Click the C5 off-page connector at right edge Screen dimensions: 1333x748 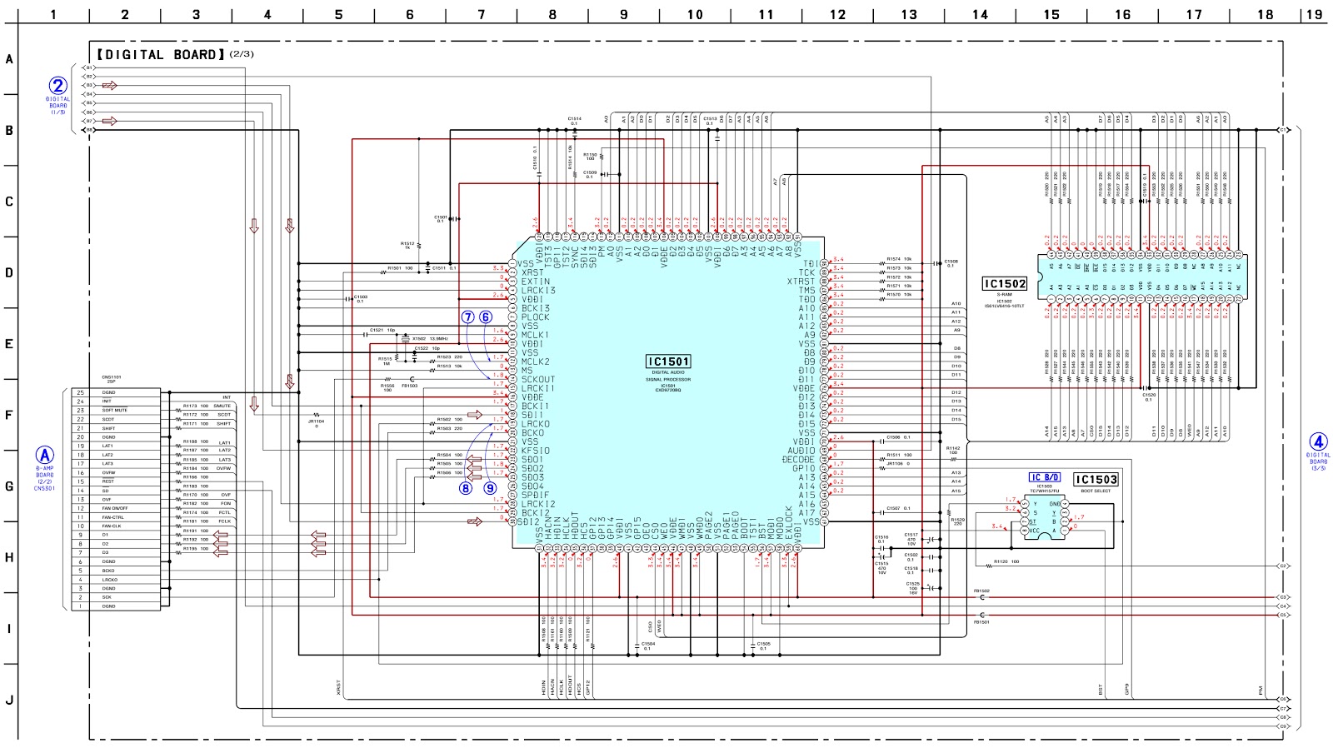tap(1284, 616)
